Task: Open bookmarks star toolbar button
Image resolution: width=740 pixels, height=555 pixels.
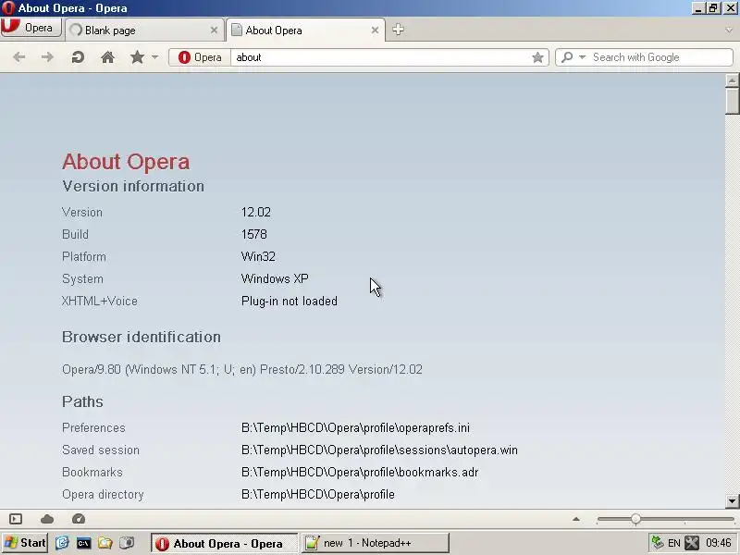Action: (137, 57)
